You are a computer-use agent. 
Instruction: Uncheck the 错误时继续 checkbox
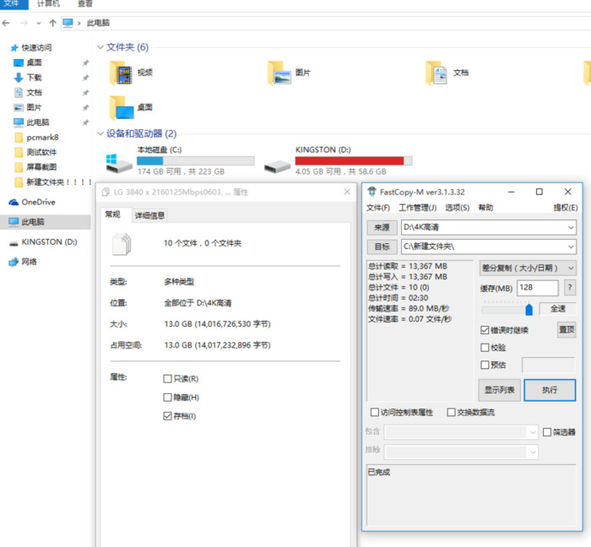point(485,330)
